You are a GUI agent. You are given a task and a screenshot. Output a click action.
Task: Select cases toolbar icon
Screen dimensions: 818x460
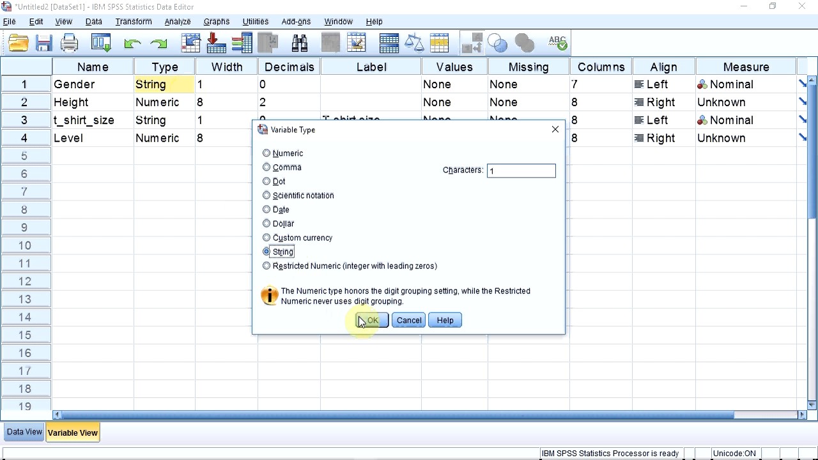click(x=440, y=43)
